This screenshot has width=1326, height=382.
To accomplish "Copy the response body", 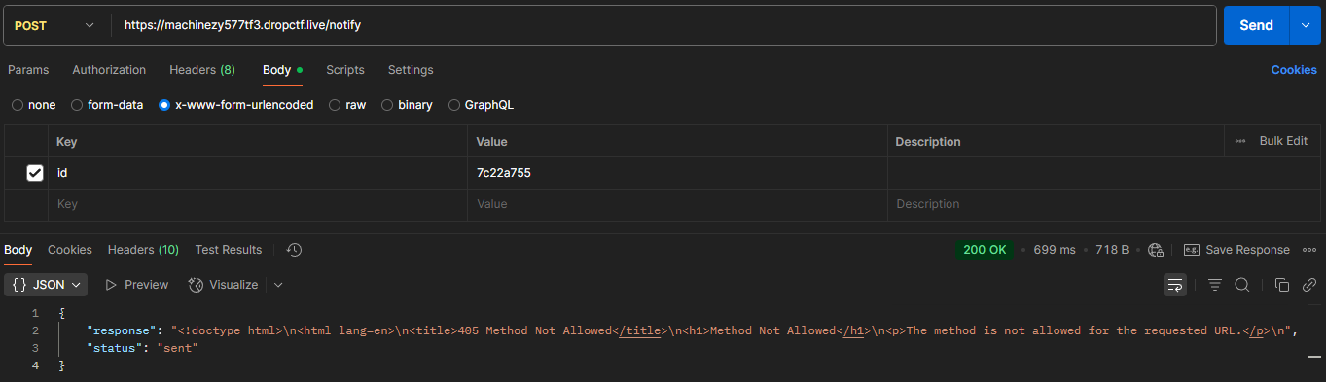I will pyautogui.click(x=1282, y=285).
